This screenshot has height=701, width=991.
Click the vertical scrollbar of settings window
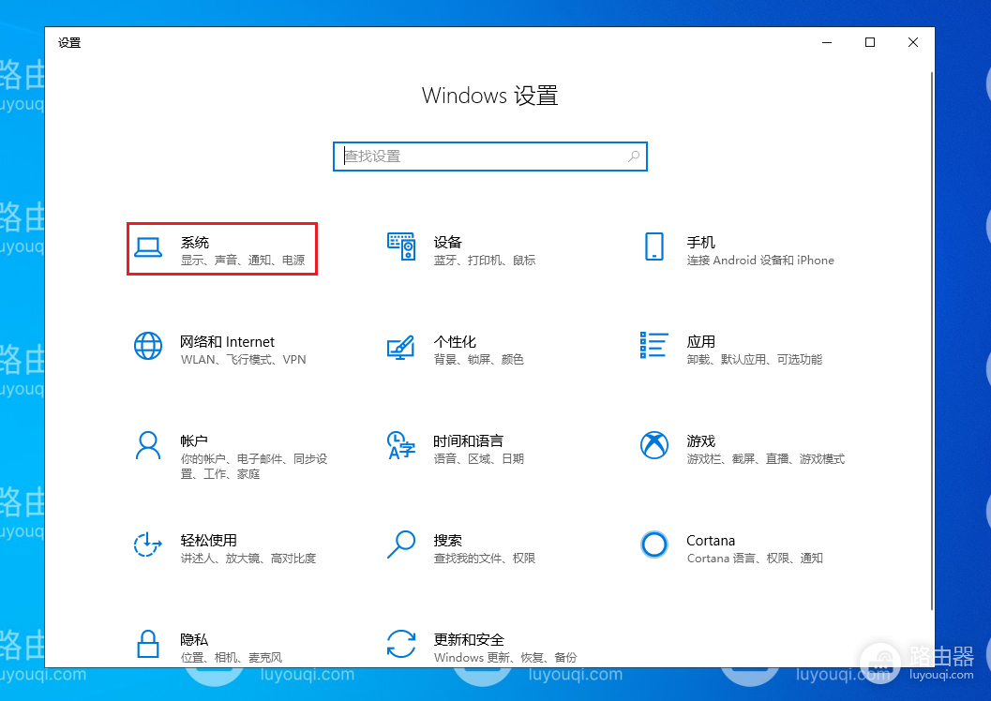[932, 341]
